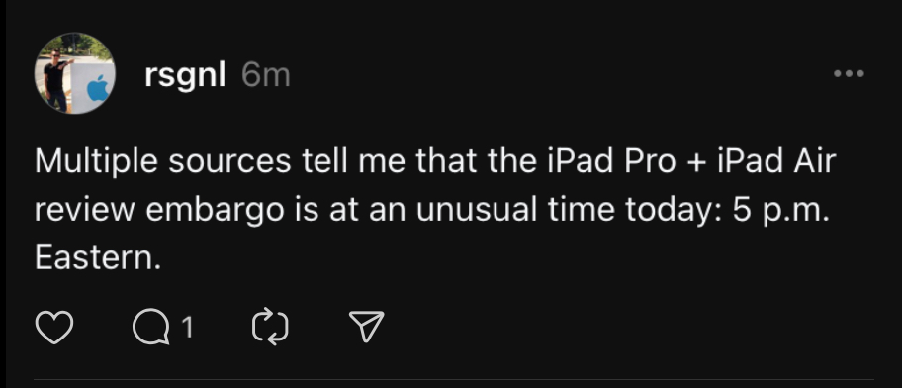902x388 pixels.
Task: Repost using the circular arrows icon
Action: click(x=270, y=327)
